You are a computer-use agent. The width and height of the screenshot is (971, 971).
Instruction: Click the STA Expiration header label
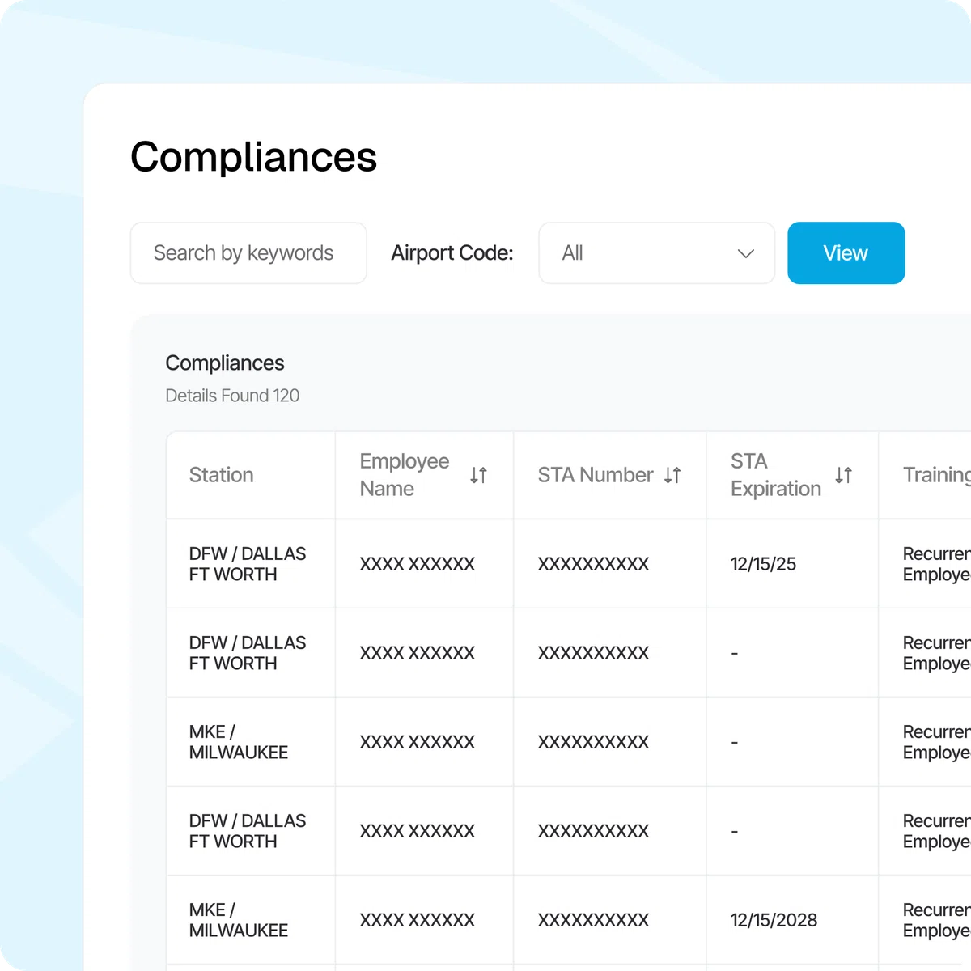[775, 475]
